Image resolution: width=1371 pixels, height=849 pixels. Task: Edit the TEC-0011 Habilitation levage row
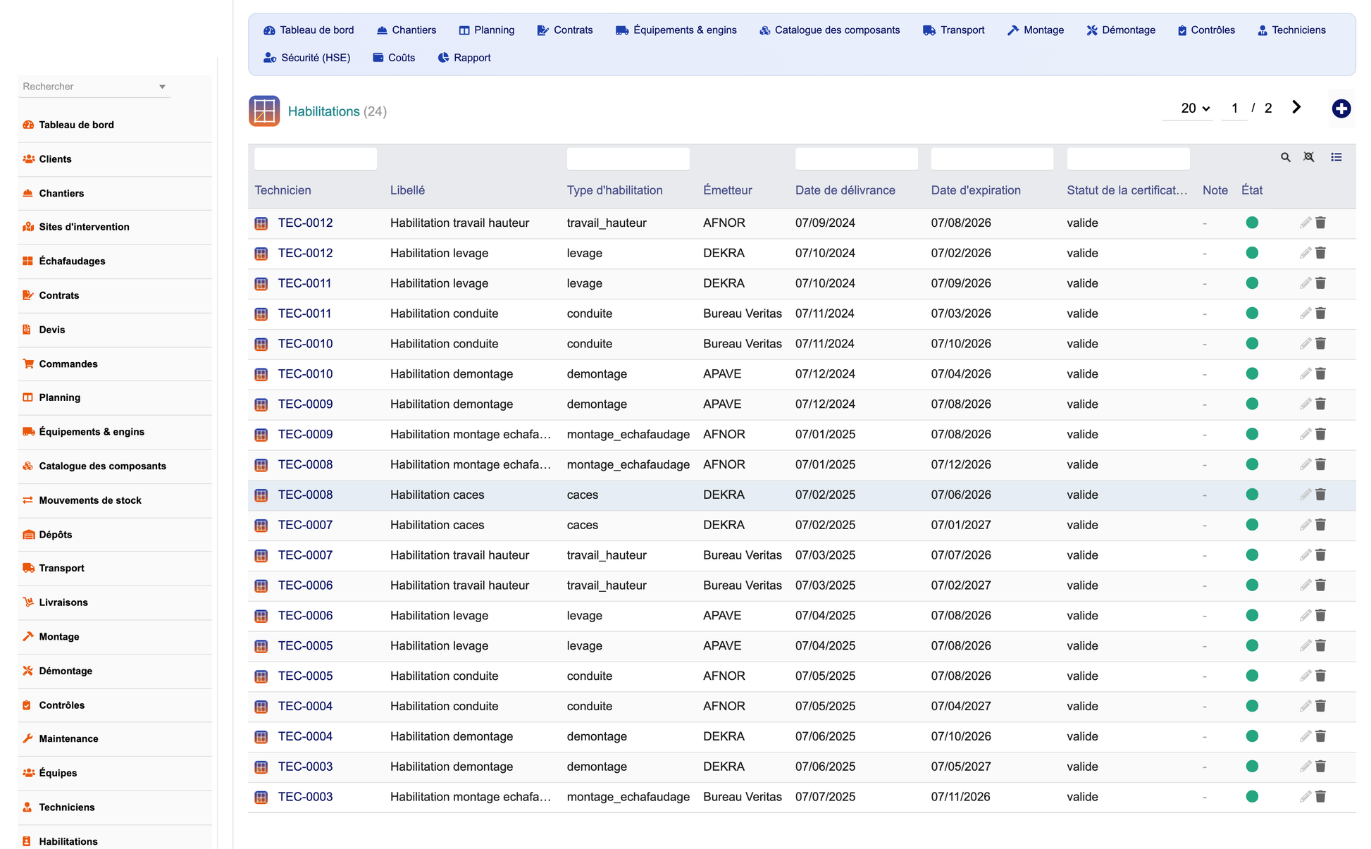tap(1305, 283)
